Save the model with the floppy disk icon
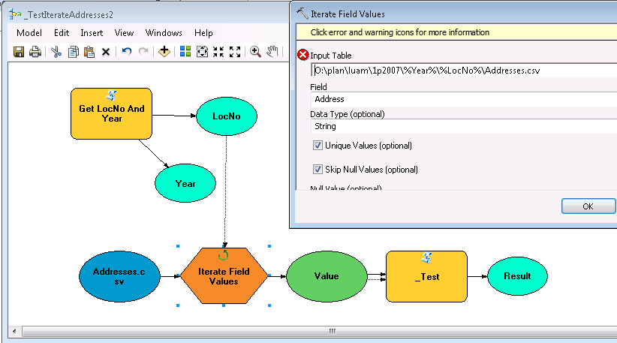The image size is (617, 343). pos(19,52)
